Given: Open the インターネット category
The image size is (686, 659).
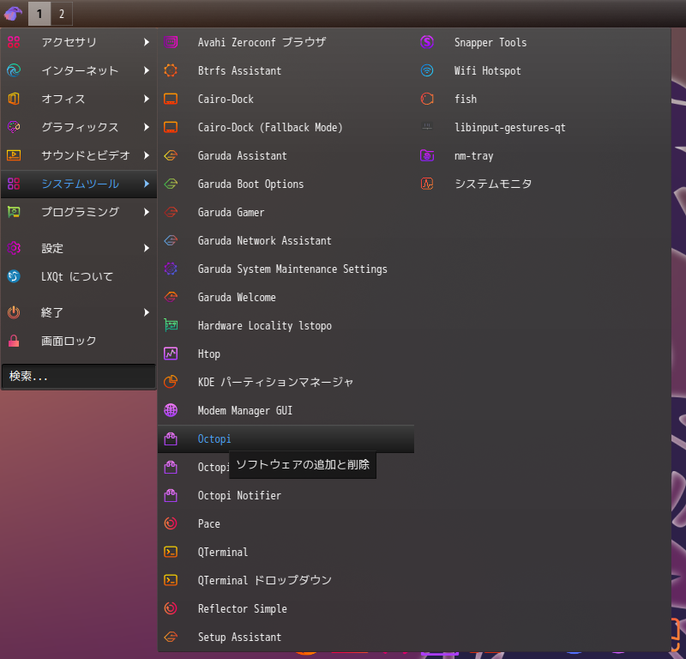Looking at the screenshot, I should pos(79,70).
